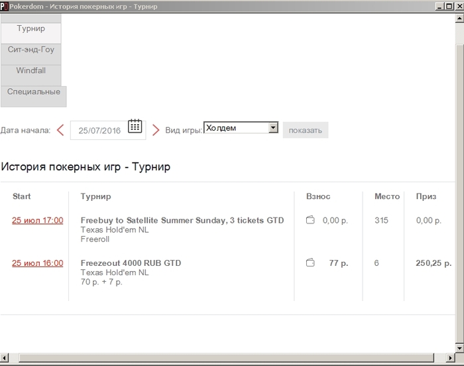Image resolution: width=464 pixels, height=366 pixels.
Task: Click the Приз column header
Action: pos(426,196)
